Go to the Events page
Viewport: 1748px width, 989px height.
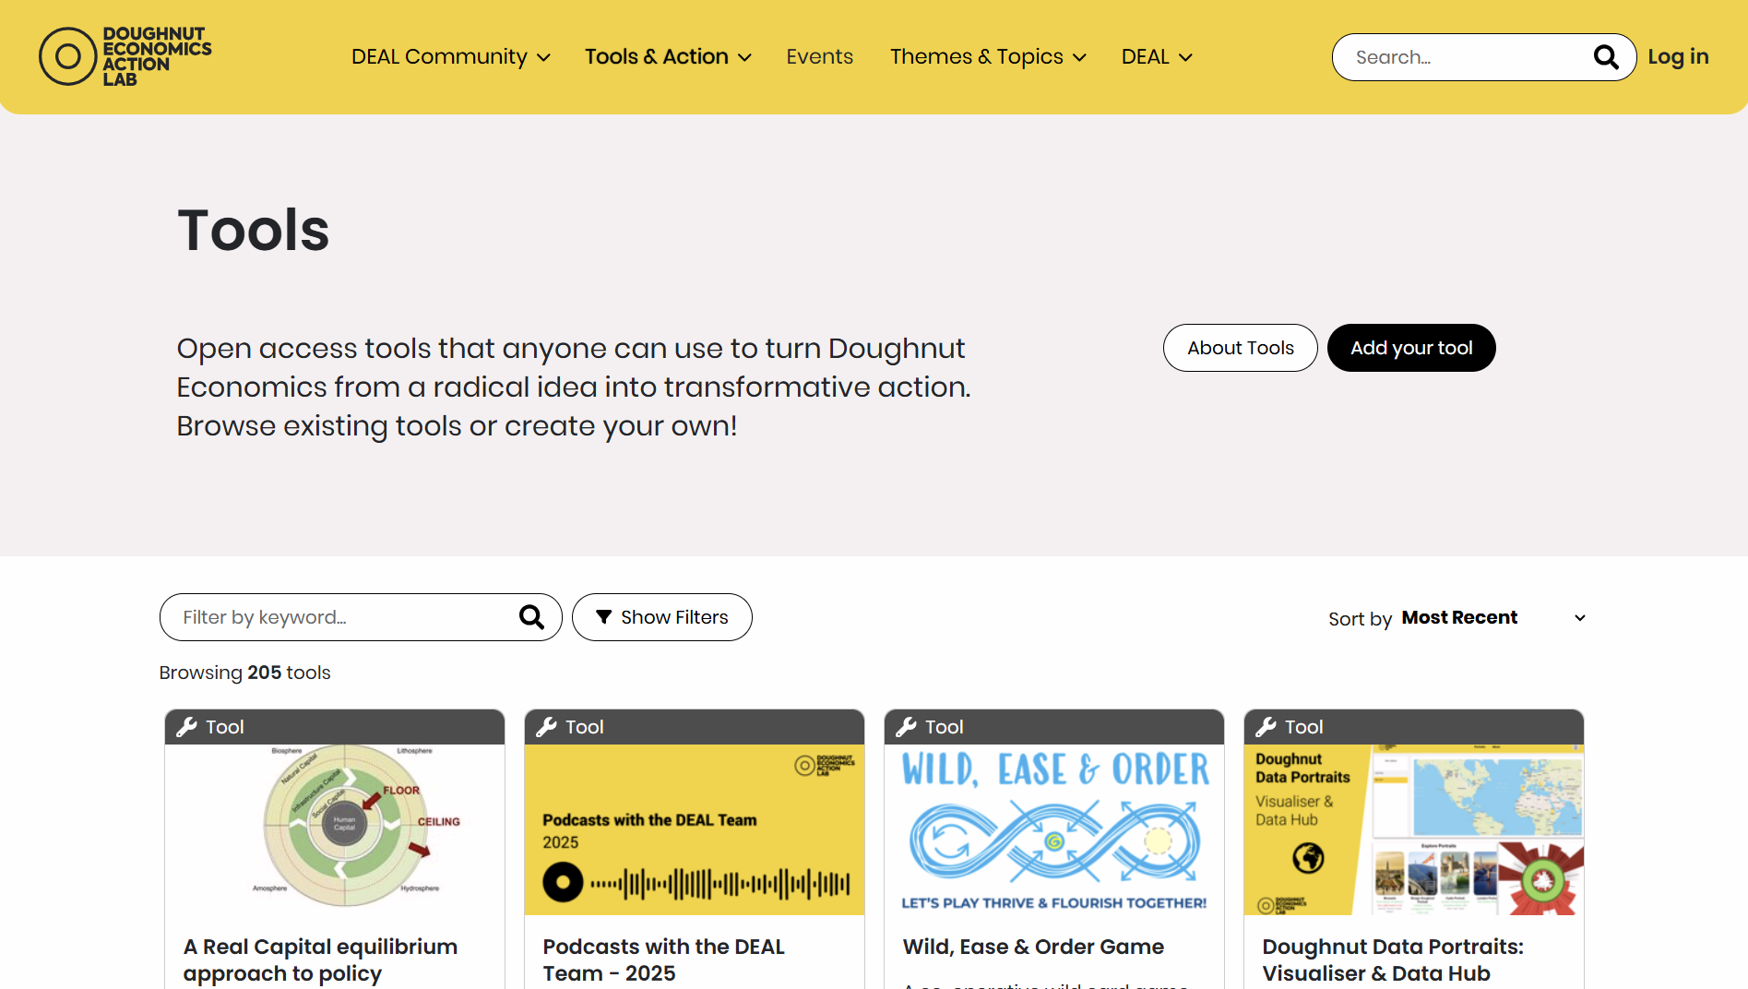819,57
